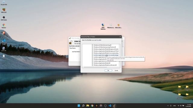
Task: Open File Explorer from the taskbar
Action: (88, 106)
